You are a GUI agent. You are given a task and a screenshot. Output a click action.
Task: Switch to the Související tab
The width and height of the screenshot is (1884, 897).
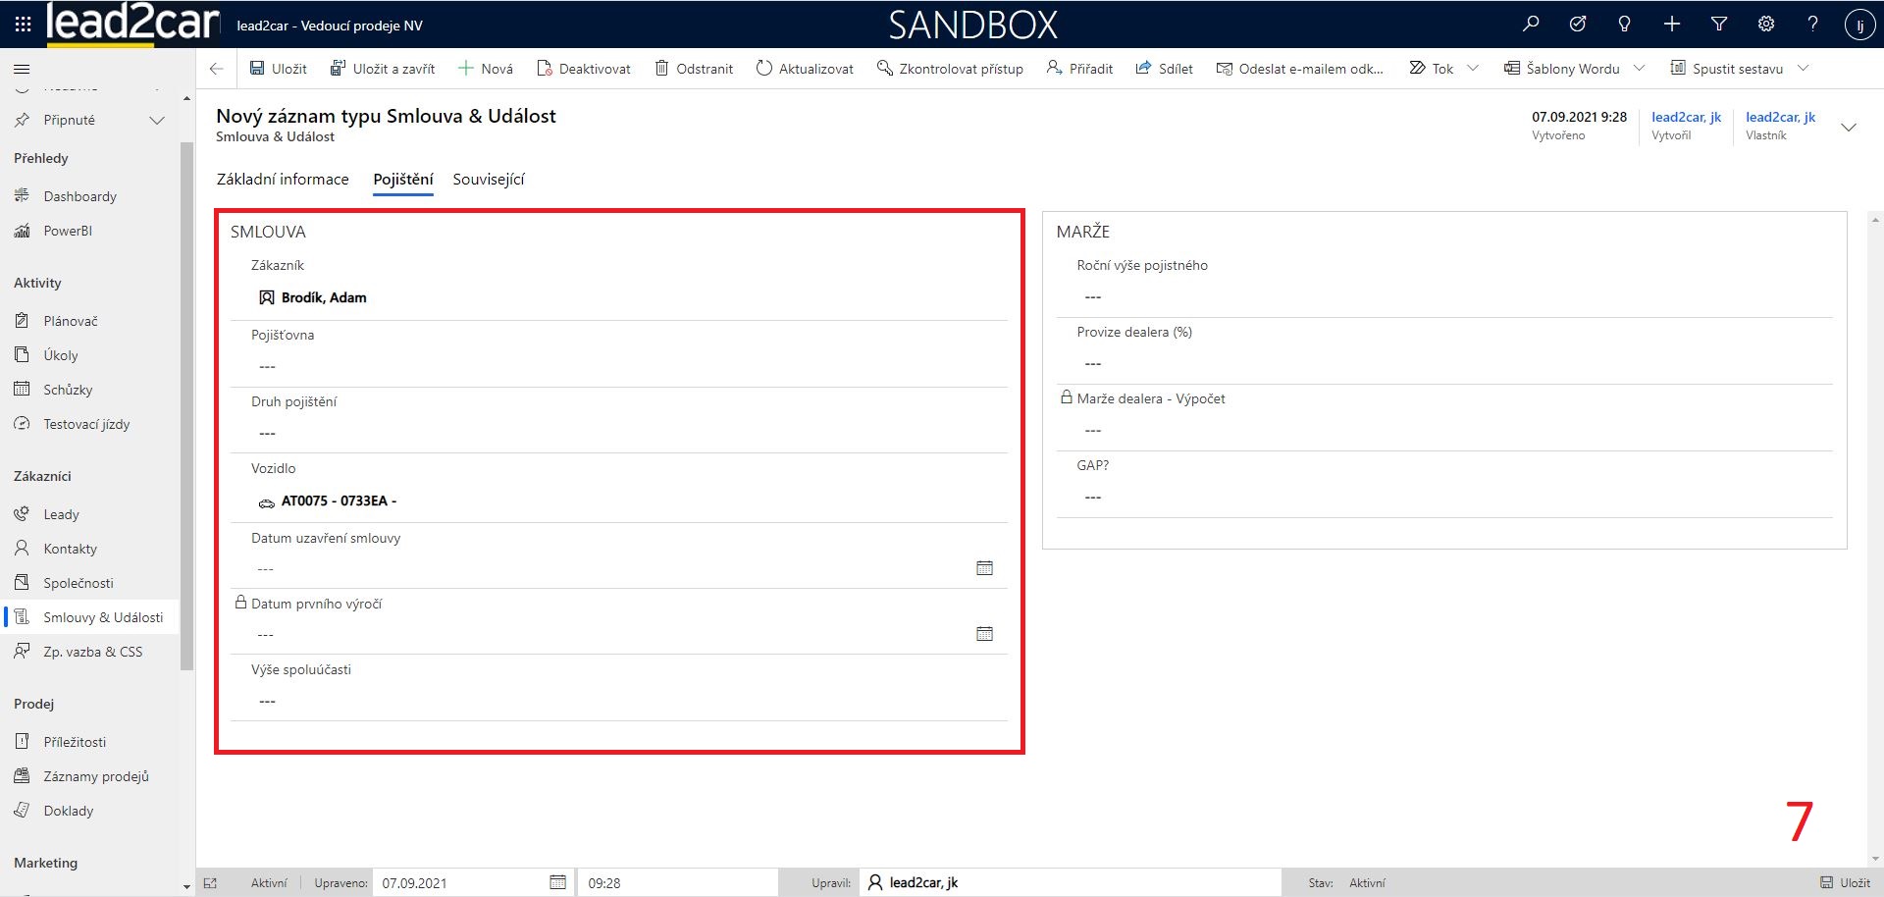pyautogui.click(x=488, y=179)
